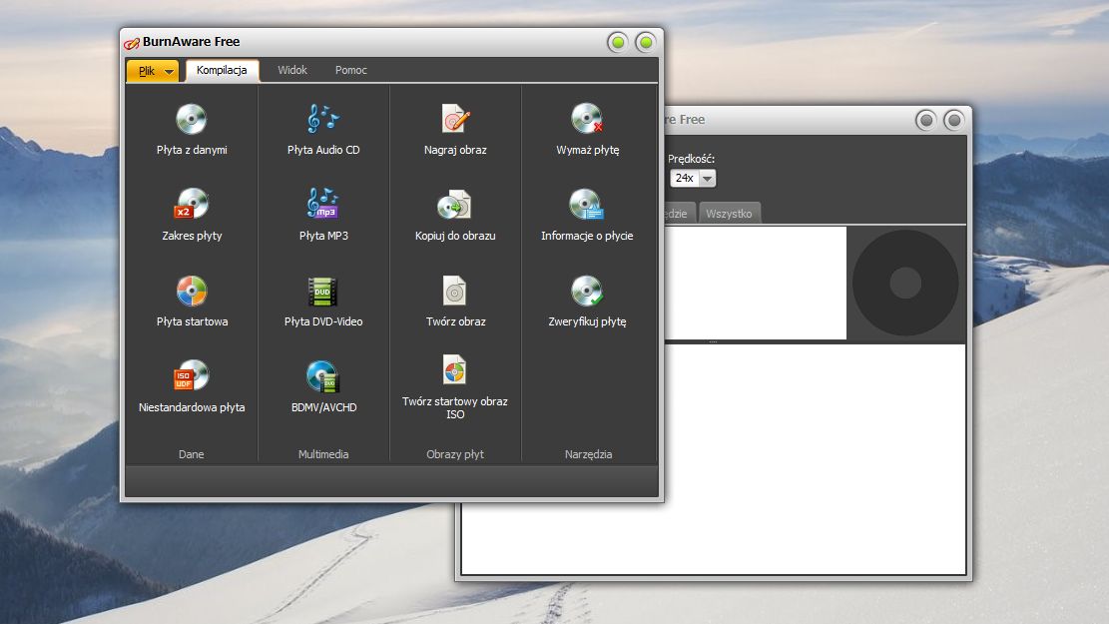Click the Prędkość: label in back window

[x=691, y=159]
